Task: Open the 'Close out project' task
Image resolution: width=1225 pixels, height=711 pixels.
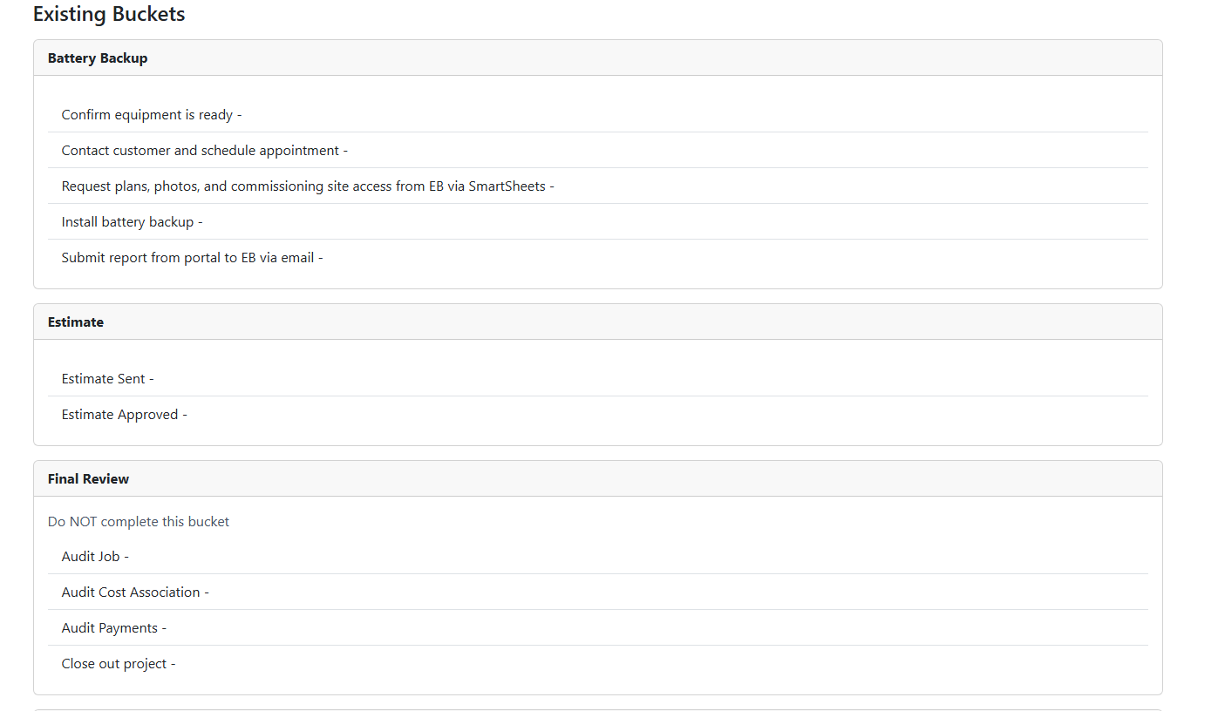Action: tap(114, 664)
